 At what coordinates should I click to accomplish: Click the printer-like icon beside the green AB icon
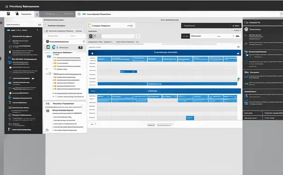click(79, 14)
